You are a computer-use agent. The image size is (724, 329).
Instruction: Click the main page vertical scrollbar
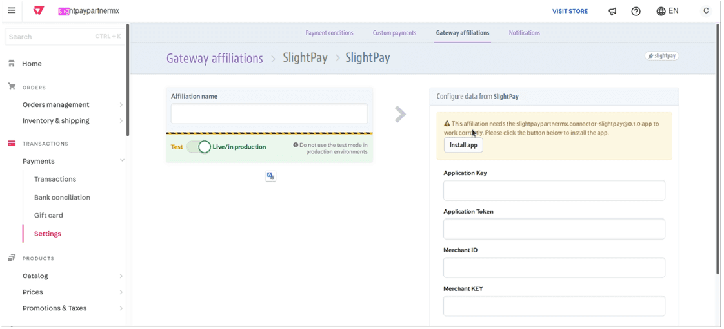(718, 149)
